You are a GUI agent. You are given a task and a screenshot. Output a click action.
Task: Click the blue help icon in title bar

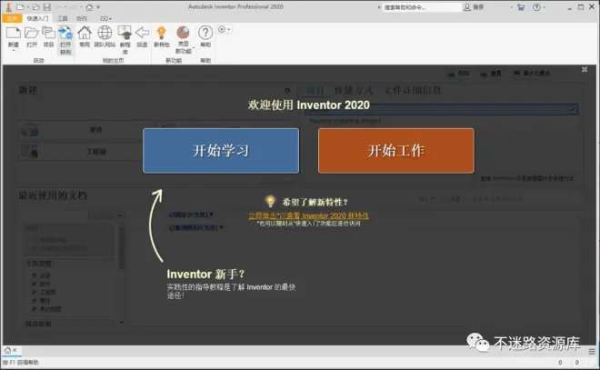[536, 7]
